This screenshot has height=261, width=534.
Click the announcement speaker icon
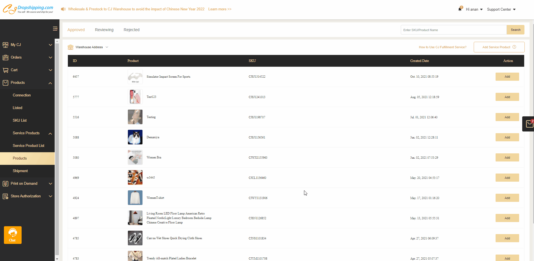click(63, 9)
